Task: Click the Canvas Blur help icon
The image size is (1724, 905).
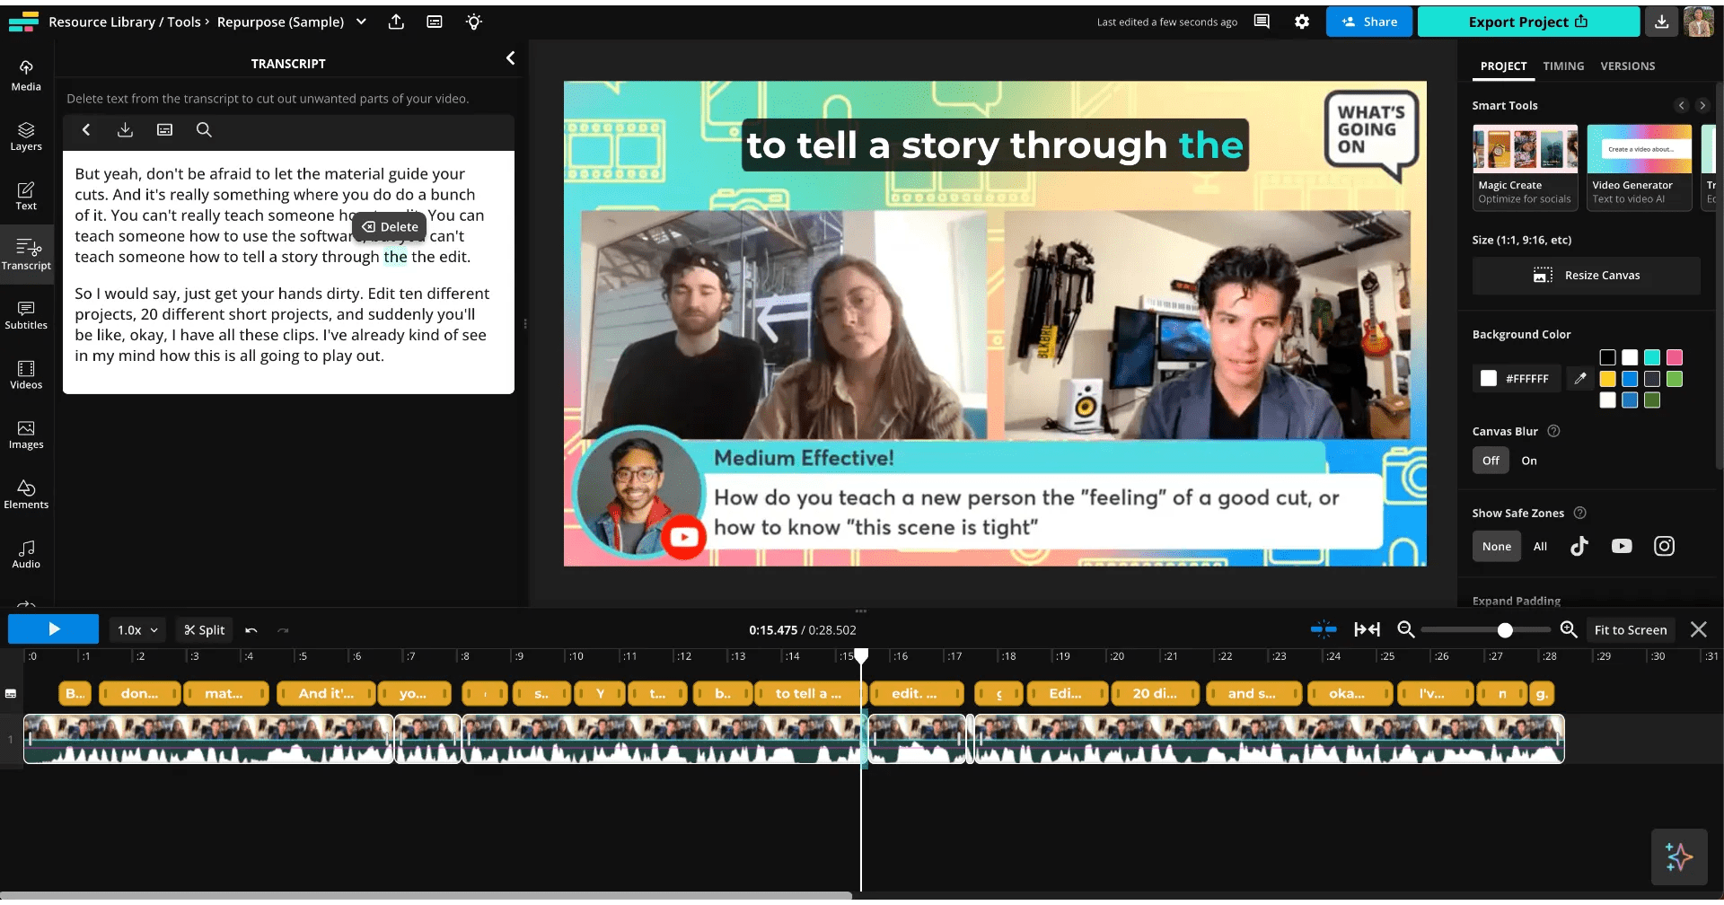Action: click(x=1553, y=431)
